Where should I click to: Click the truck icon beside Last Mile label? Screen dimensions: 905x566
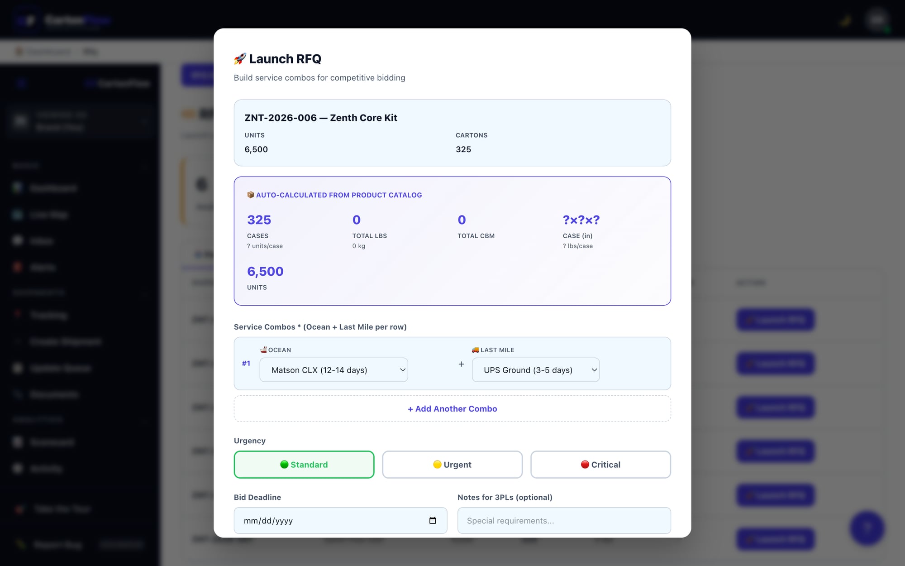(475, 350)
